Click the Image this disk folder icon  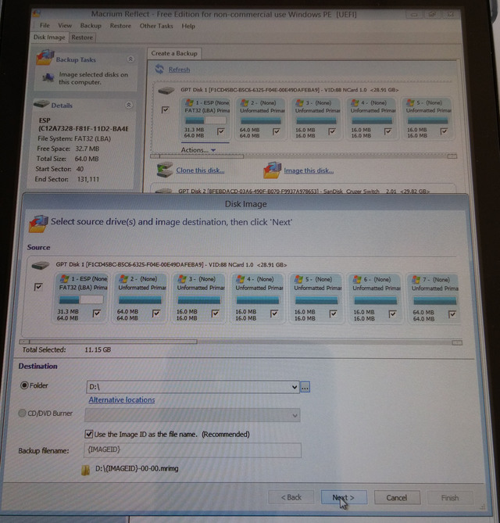click(x=273, y=170)
